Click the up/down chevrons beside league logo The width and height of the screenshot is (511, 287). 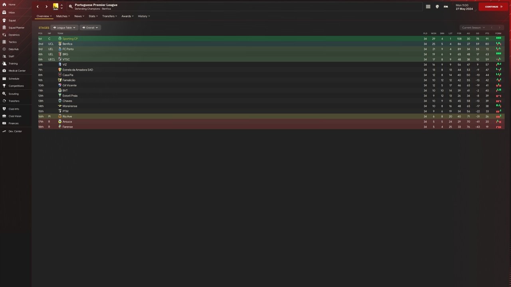click(x=61, y=6)
